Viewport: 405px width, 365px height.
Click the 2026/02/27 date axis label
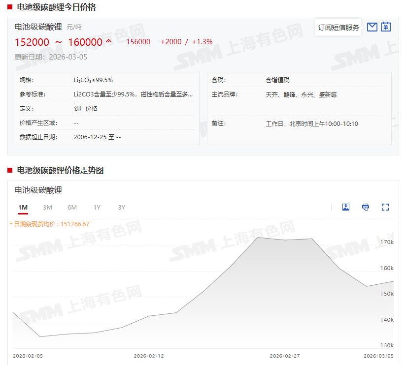[x=285, y=356]
